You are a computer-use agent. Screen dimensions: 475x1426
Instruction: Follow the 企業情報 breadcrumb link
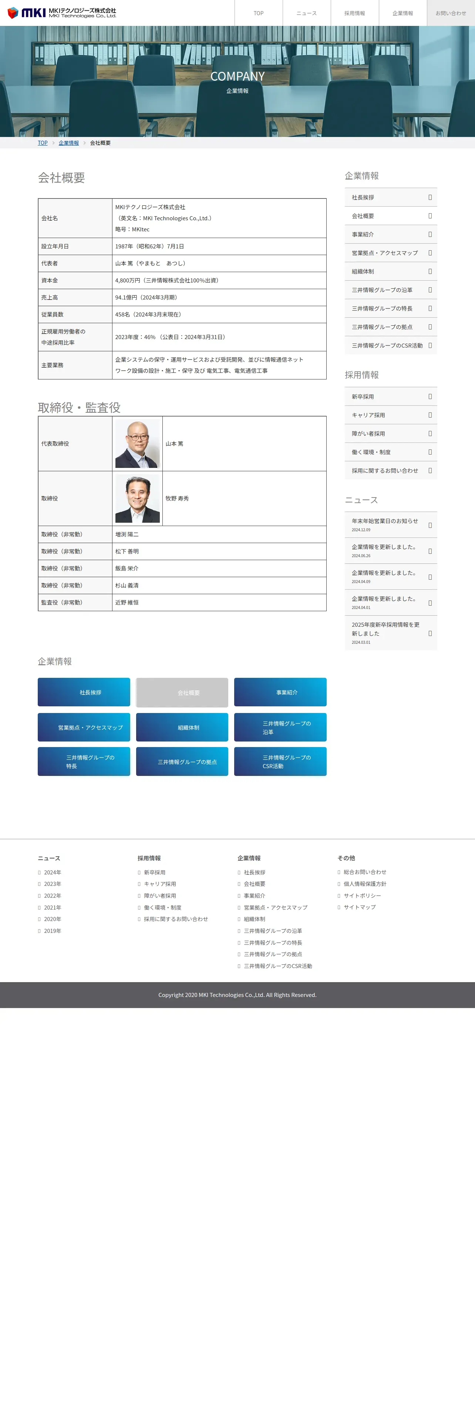68,143
